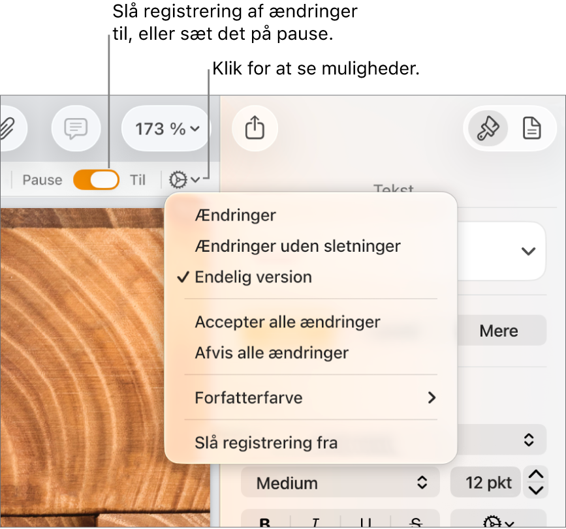Click the 12 pkt font size field
This screenshot has width=566, height=529.
click(x=486, y=483)
